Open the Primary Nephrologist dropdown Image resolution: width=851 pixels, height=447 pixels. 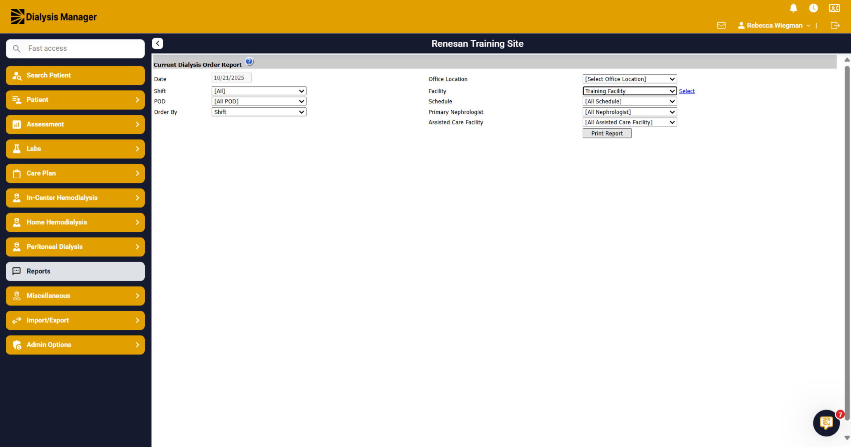tap(630, 112)
